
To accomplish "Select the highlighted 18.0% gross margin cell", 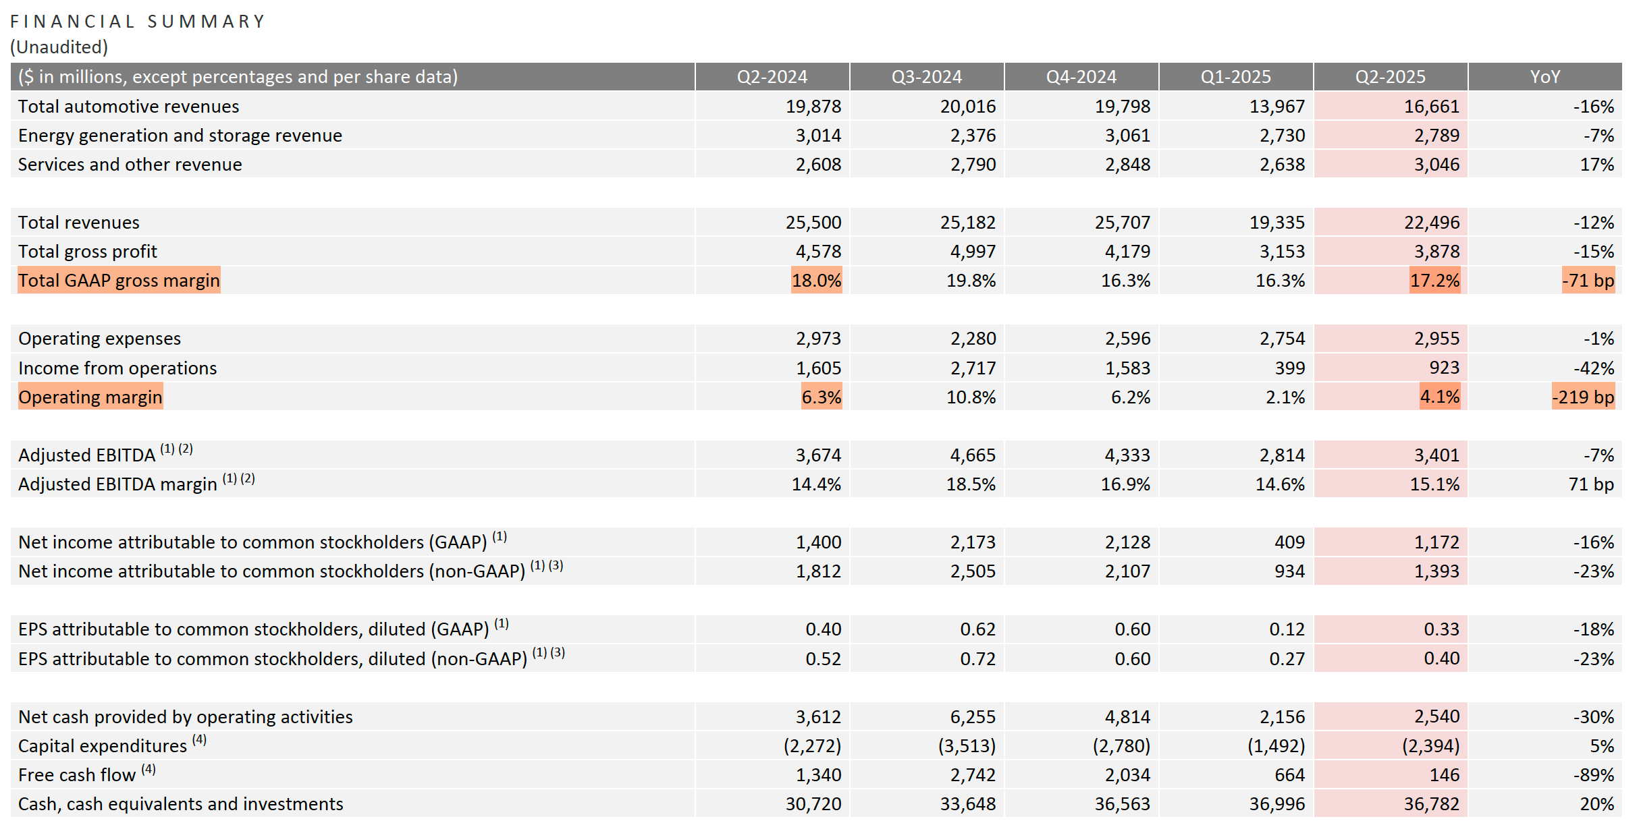I will (x=816, y=281).
